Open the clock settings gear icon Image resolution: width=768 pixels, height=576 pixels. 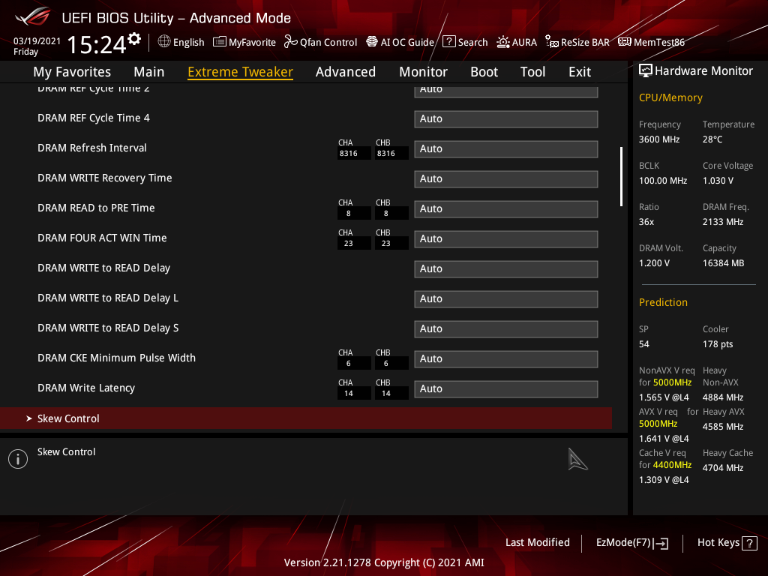pos(134,39)
